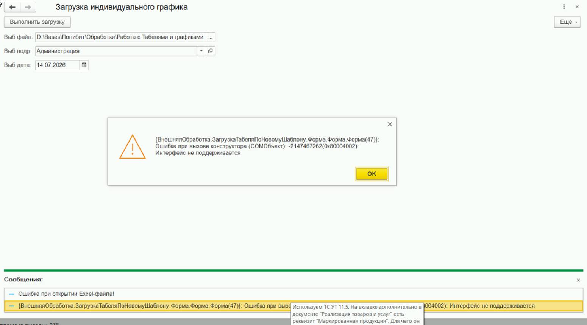
Task: Click Выполнить загрузку button
Action: pos(37,22)
